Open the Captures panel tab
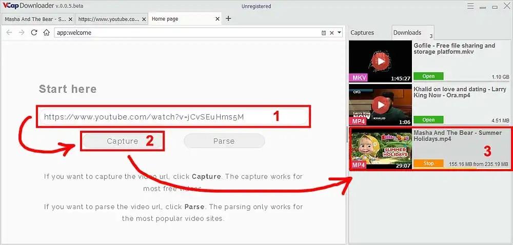Image resolution: width=513 pixels, height=245 pixels. coord(362,33)
